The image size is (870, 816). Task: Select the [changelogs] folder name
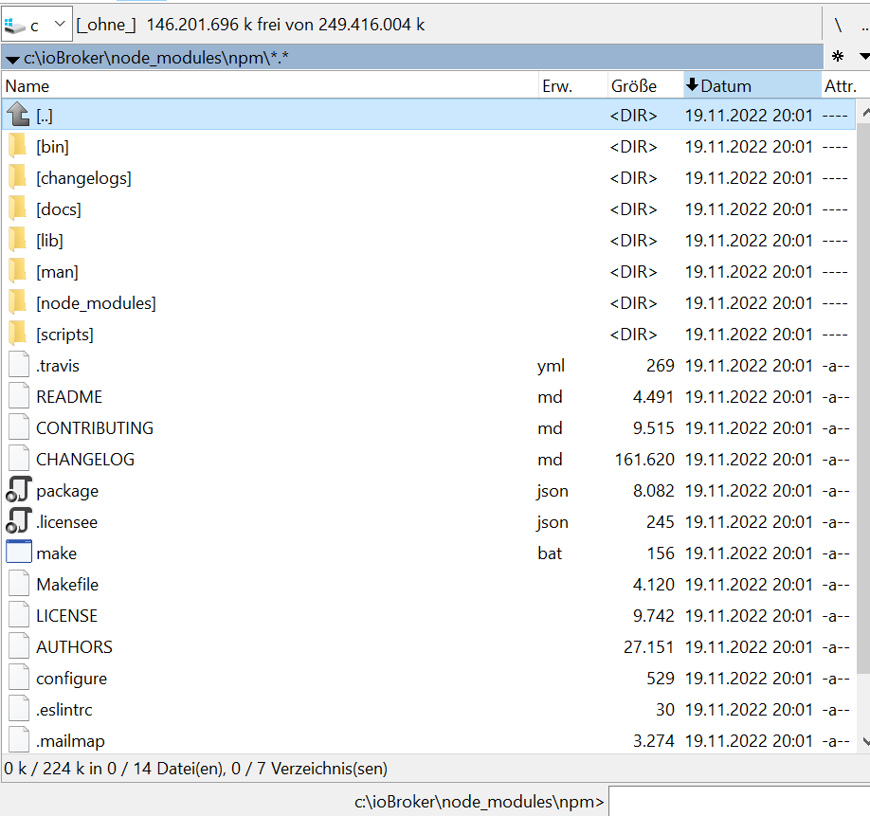click(x=83, y=178)
